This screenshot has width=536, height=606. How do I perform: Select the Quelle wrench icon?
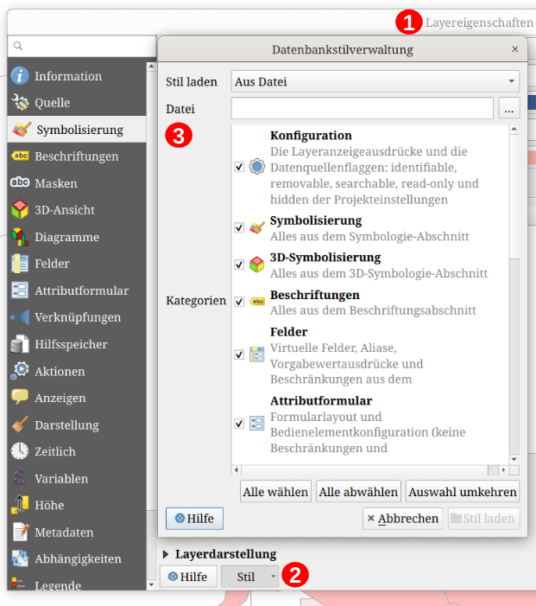point(20,102)
